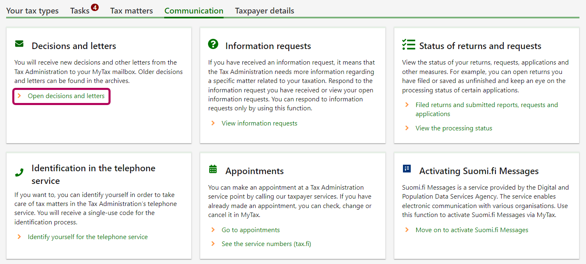Follow the Identify yourself for telephone service link
The width and height of the screenshot is (586, 264).
88,237
